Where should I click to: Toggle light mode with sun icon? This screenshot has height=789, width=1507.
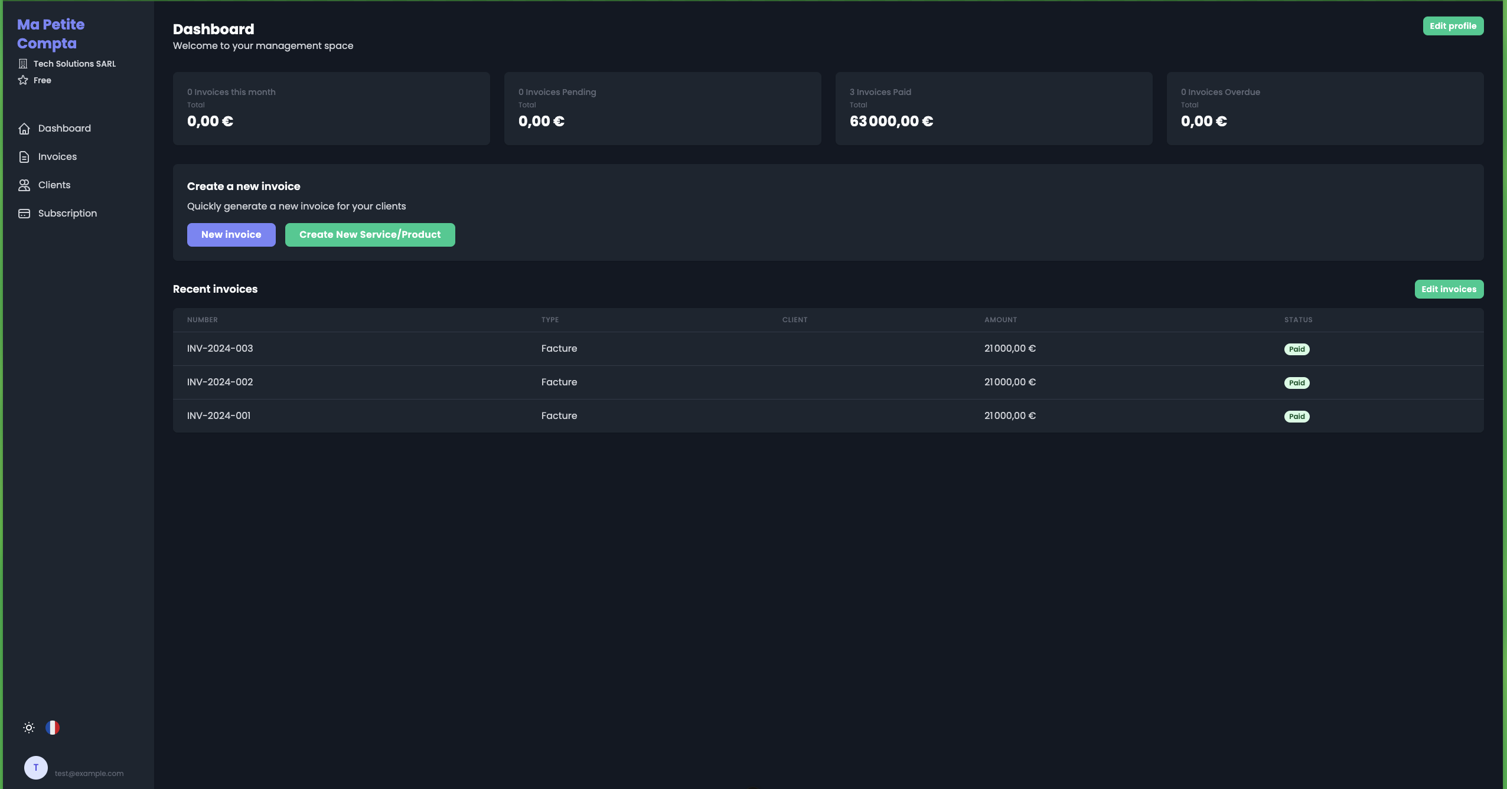coord(29,728)
